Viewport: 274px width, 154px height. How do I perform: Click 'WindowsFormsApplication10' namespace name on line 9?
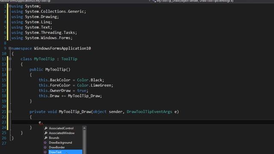63,48
